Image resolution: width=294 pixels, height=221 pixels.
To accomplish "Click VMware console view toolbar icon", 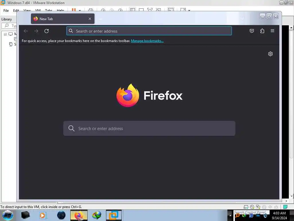I will (171, 10).
